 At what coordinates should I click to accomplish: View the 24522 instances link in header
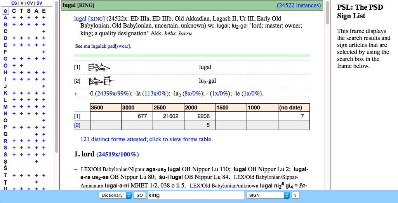click(299, 5)
